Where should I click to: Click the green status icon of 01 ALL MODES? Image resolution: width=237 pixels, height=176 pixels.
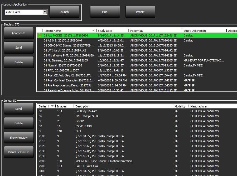pyautogui.click(x=40, y=35)
